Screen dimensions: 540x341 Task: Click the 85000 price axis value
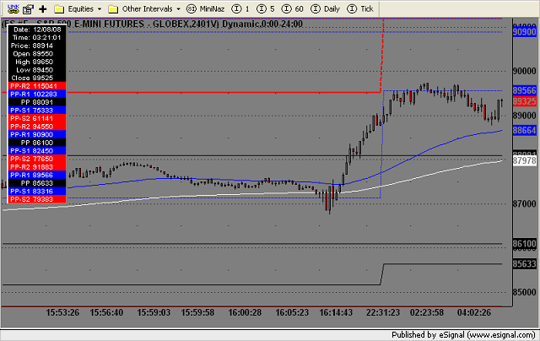coord(525,292)
